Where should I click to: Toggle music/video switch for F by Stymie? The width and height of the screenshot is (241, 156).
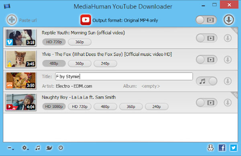(206, 81)
